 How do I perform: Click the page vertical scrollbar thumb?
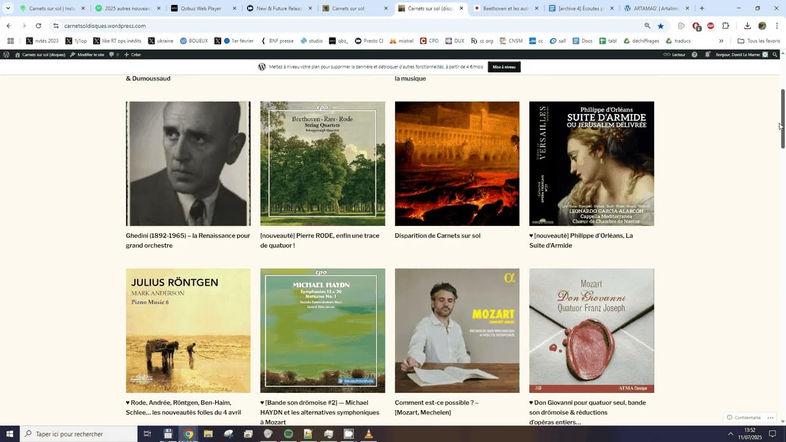pos(783,119)
